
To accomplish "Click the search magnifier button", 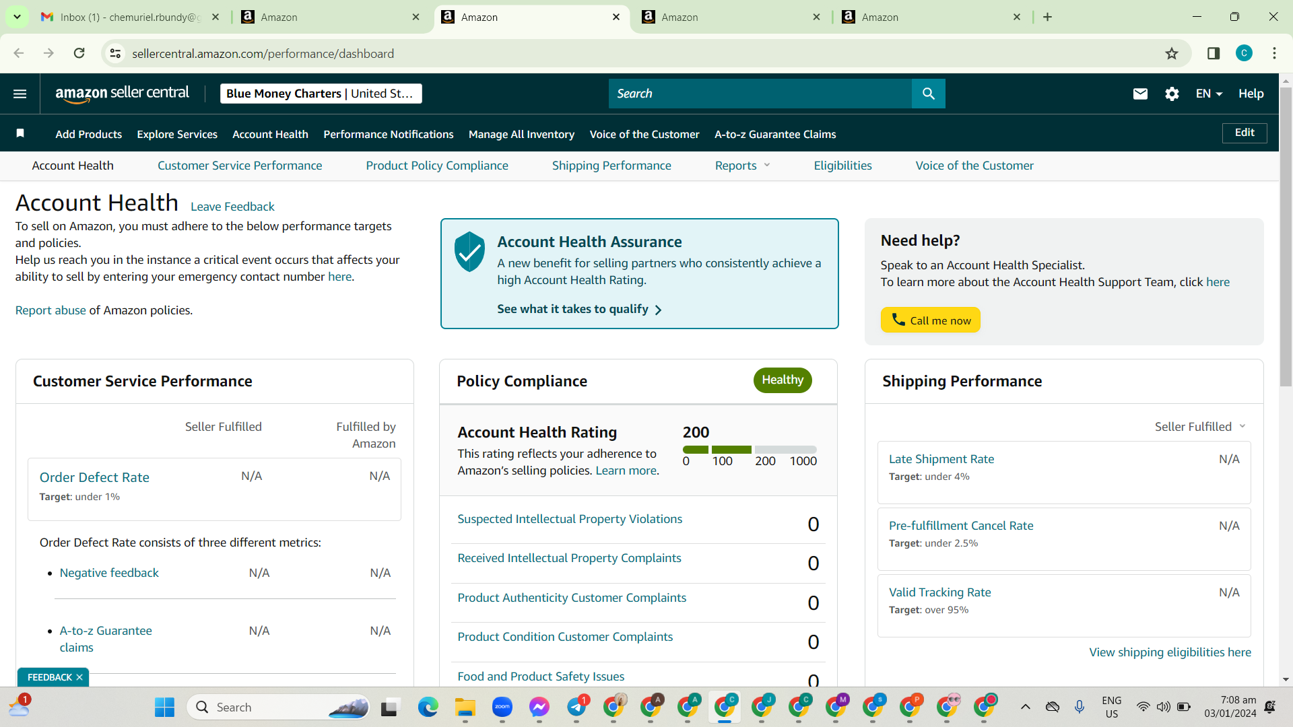I will point(929,94).
